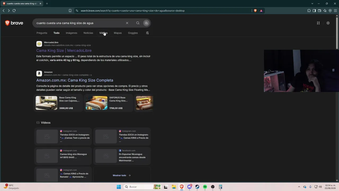This screenshot has width=339, height=191.
Task: Open Task View on the taskbar
Action: tap(166, 187)
